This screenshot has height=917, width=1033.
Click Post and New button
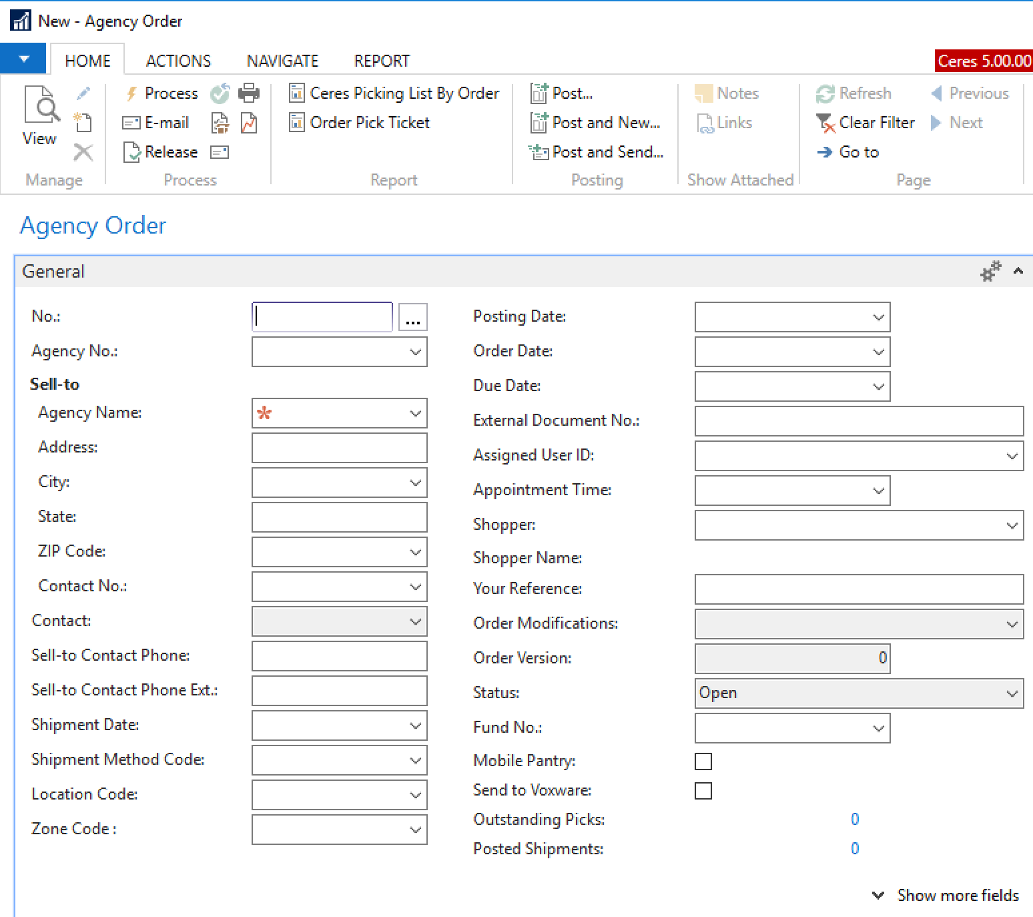pos(596,123)
